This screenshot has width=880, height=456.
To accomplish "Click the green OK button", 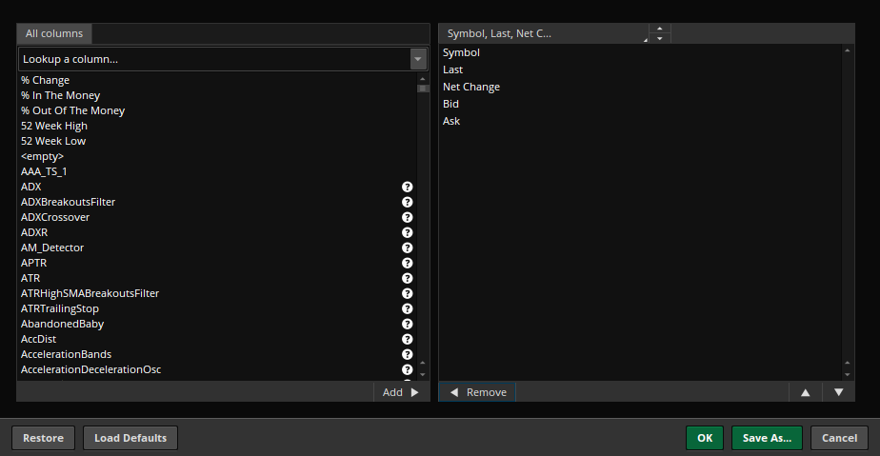I will [x=704, y=438].
